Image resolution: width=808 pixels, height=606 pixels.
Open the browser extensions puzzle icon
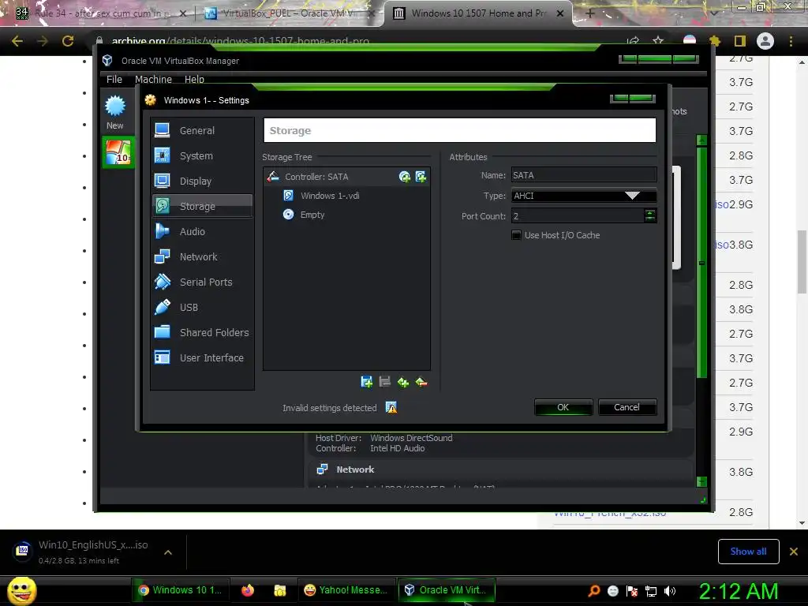715,41
